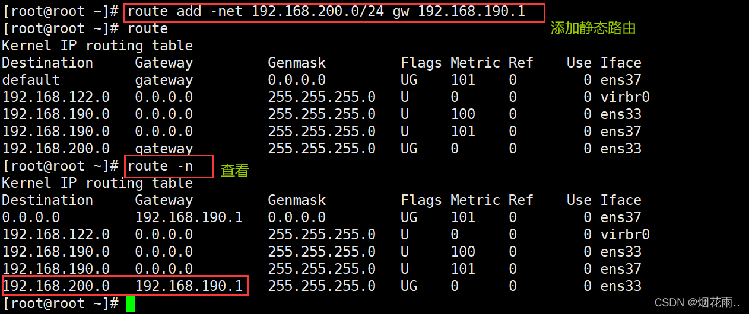Click "virbr0" in the plain route output
The width and height of the screenshot is (749, 314).
(625, 97)
